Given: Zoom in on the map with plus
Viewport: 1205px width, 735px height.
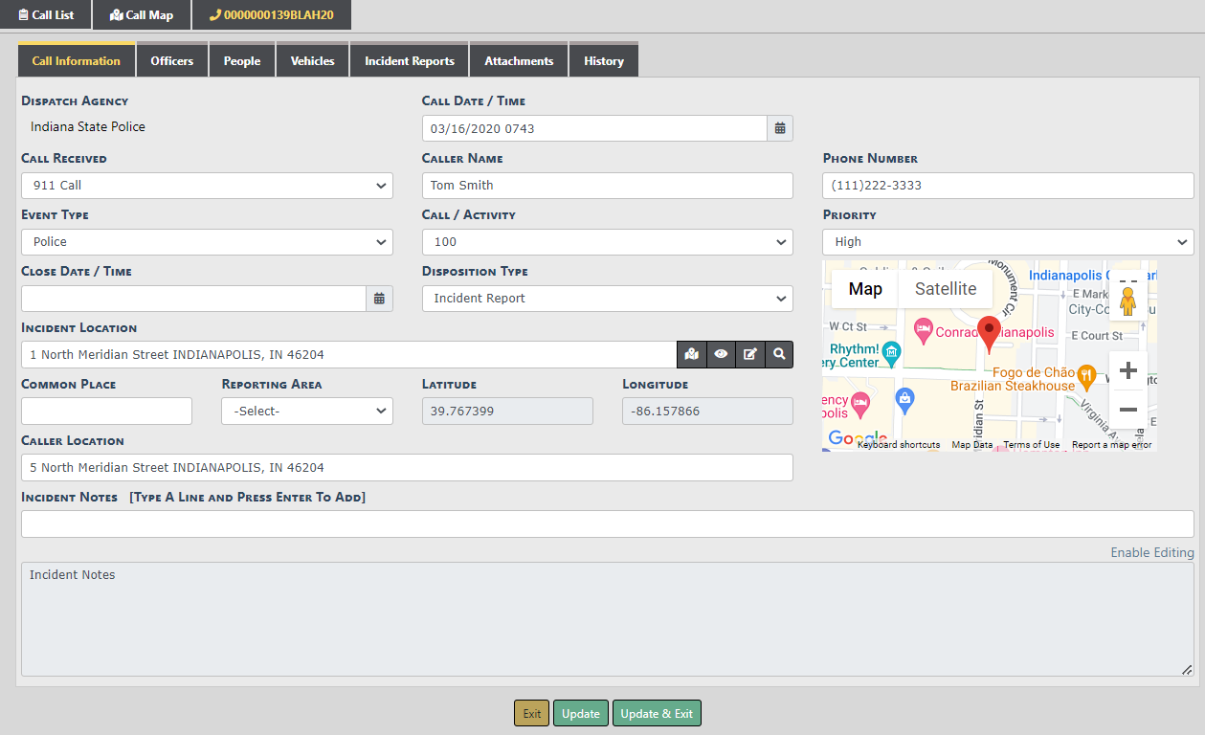Looking at the screenshot, I should [x=1127, y=371].
